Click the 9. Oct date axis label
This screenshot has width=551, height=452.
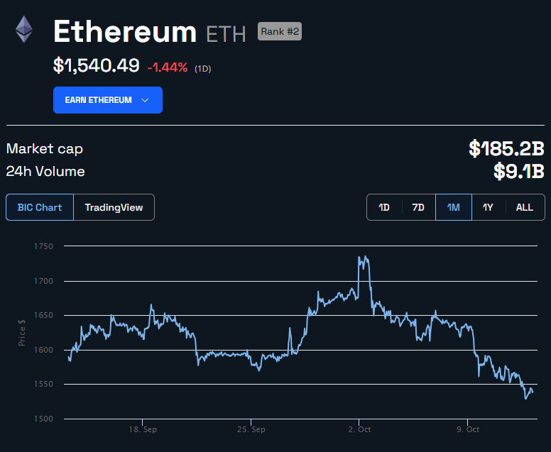click(x=468, y=429)
